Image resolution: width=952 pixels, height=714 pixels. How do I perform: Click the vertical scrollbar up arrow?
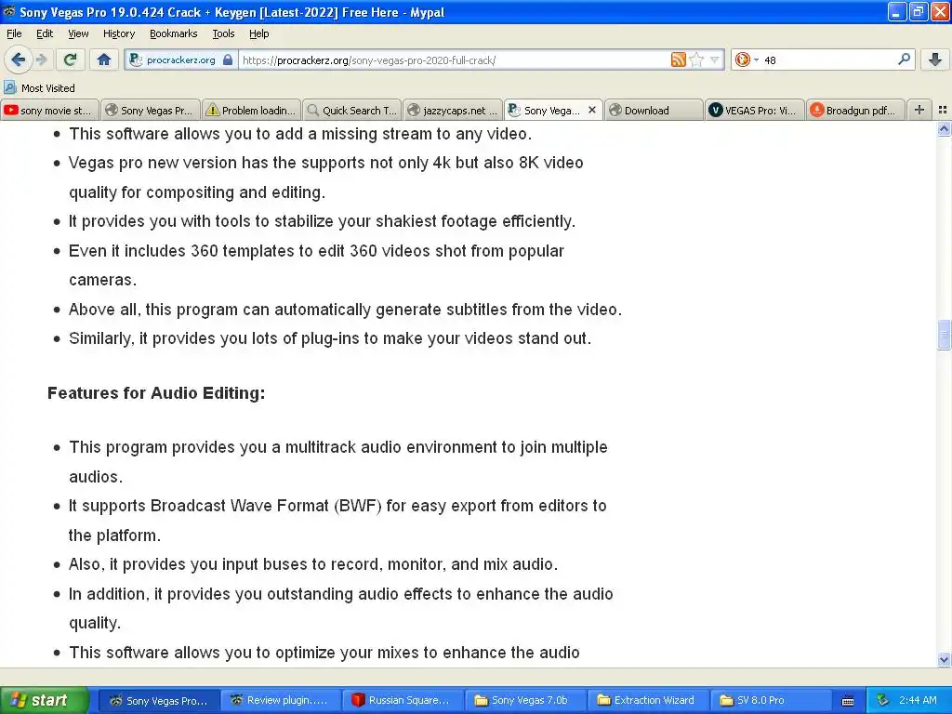[944, 128]
